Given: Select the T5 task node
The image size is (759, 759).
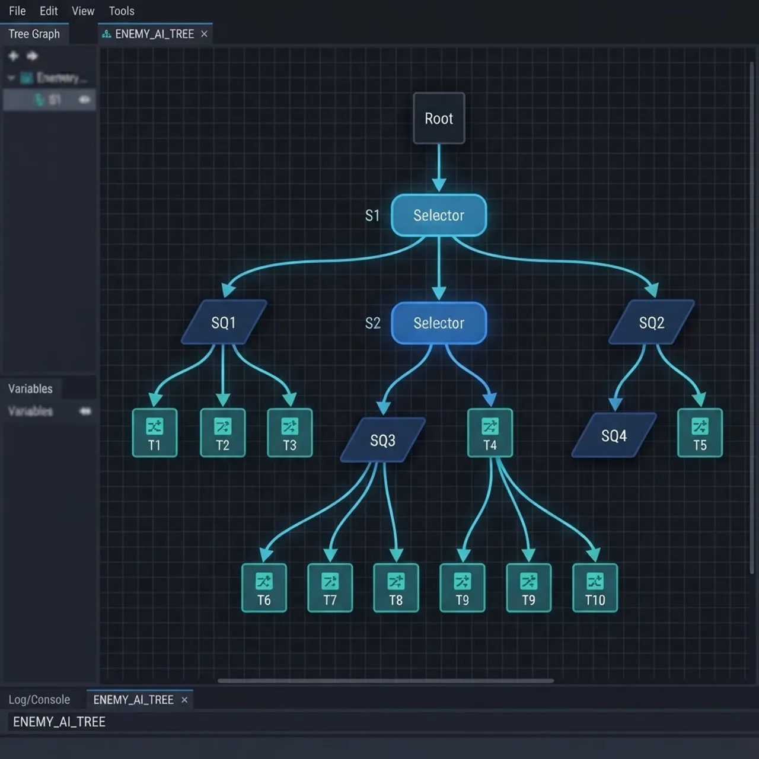Looking at the screenshot, I should click(700, 433).
